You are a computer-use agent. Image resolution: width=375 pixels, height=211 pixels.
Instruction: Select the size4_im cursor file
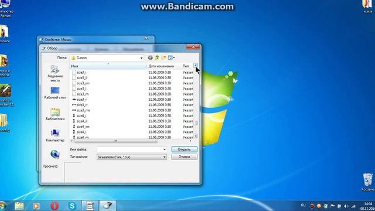pos(83,127)
